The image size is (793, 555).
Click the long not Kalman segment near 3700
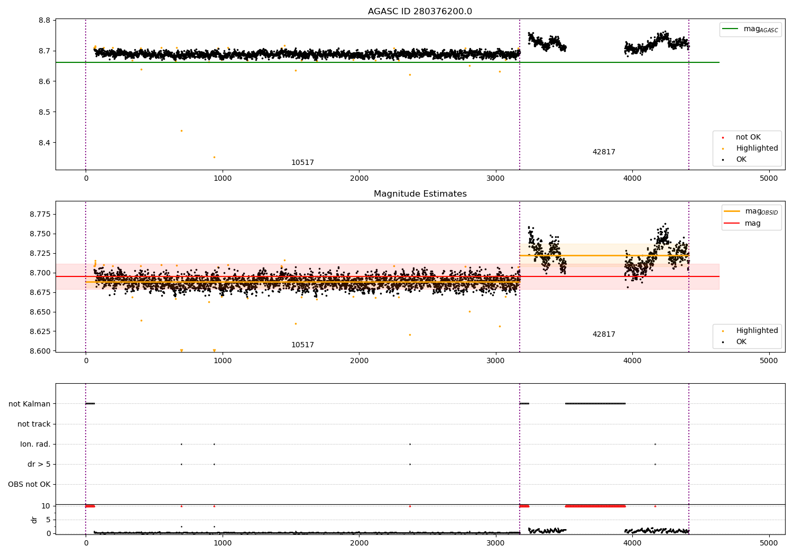[595, 404]
